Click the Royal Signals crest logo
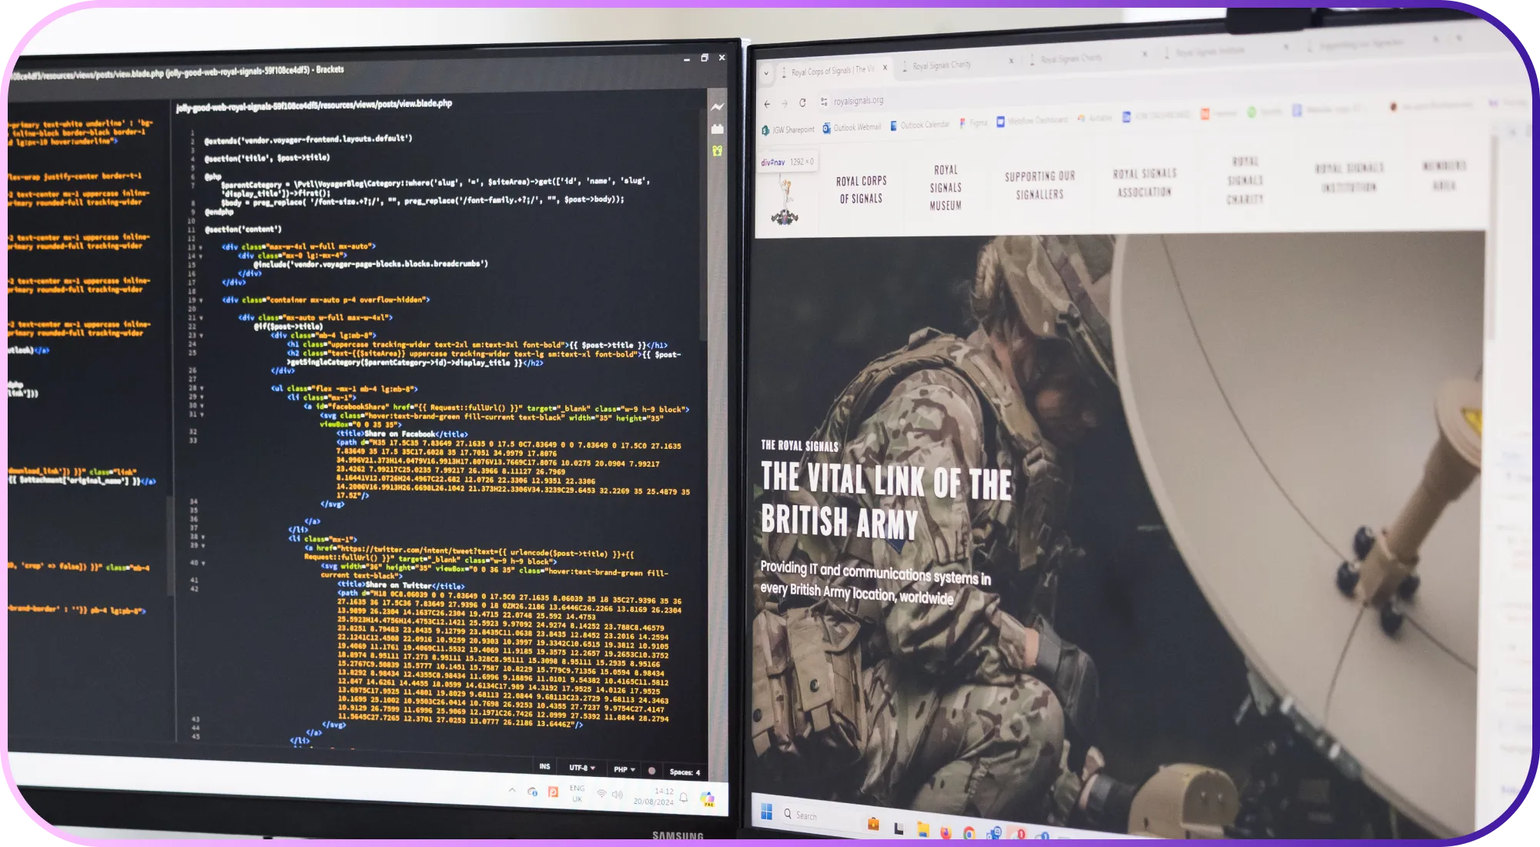Screen dimensions: 1540x847 pos(785,201)
